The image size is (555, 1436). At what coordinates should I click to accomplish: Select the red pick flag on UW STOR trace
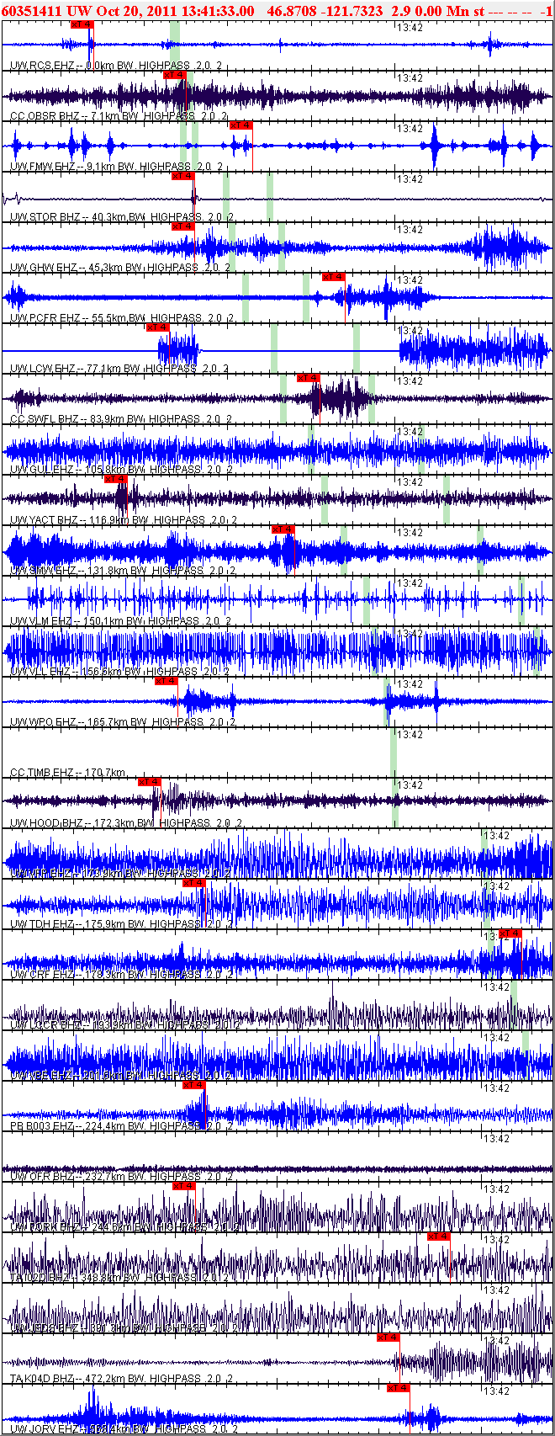click(x=182, y=176)
